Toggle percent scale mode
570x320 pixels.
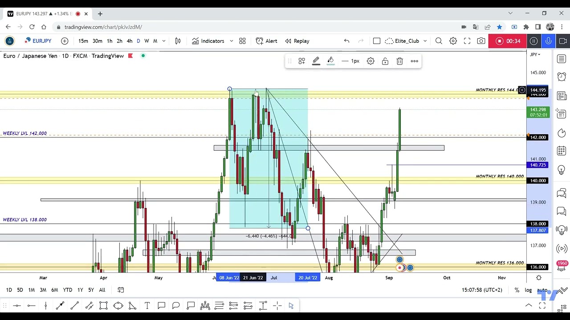pyautogui.click(x=517, y=290)
